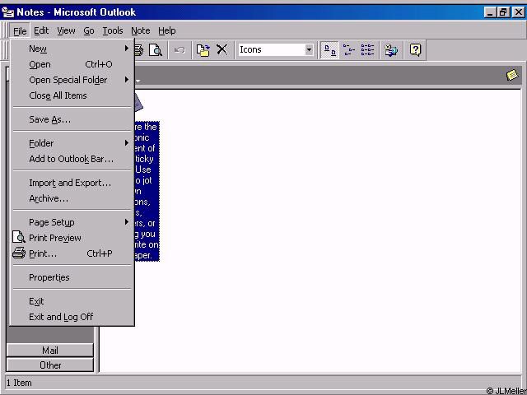The width and height of the screenshot is (527, 395).
Task: Open the Edit menu
Action: [x=41, y=31]
